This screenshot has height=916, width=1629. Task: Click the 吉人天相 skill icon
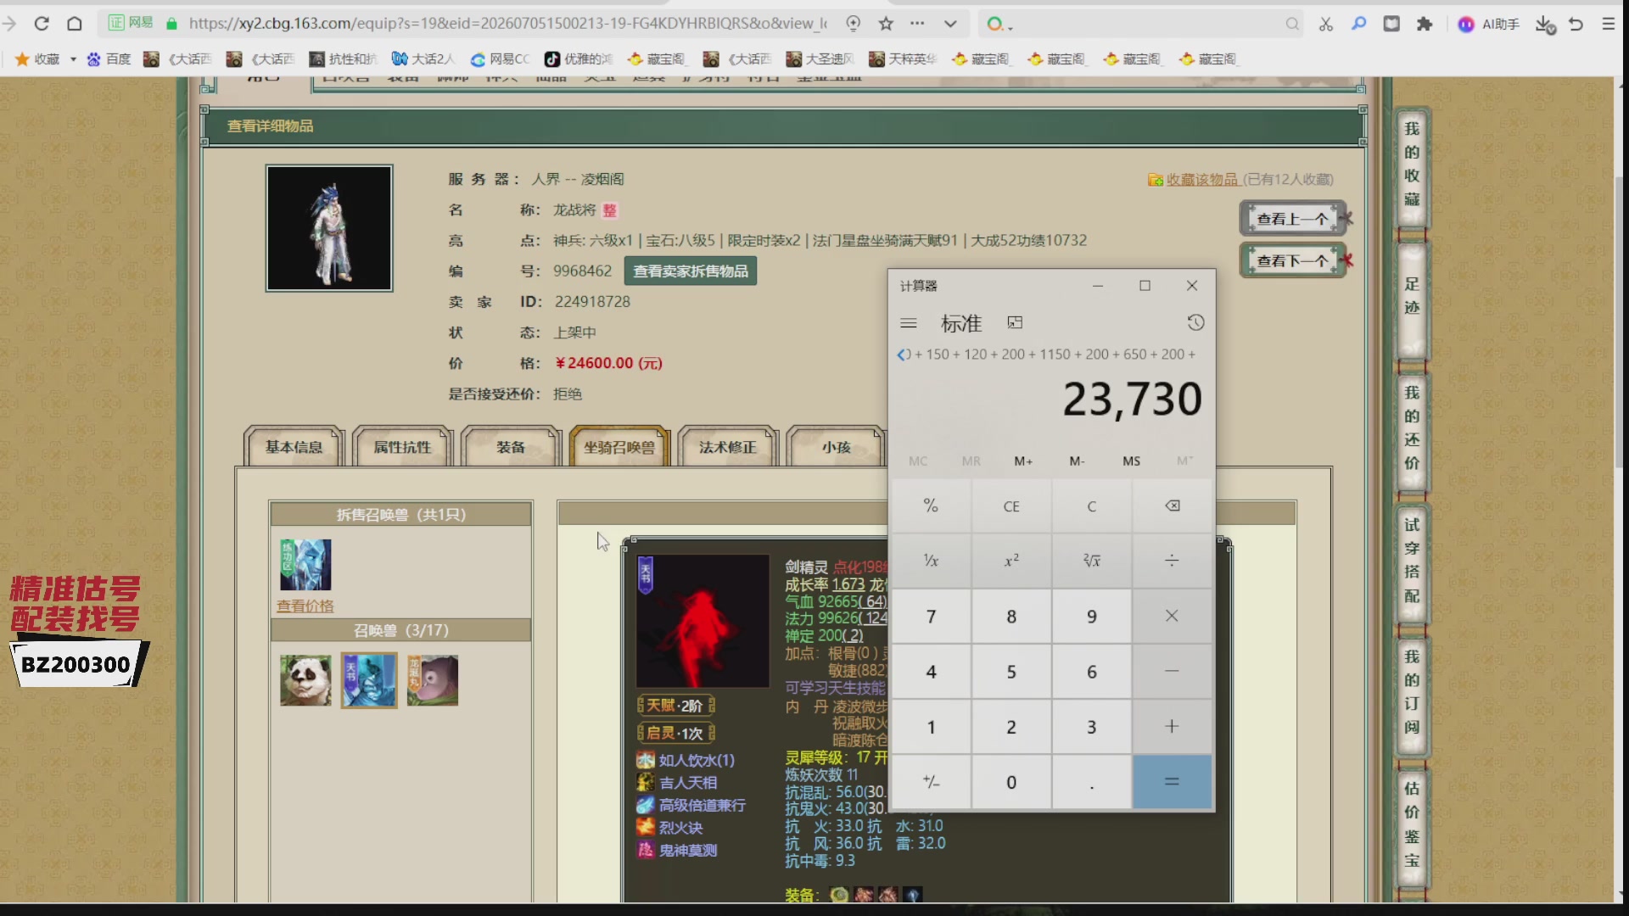646,782
